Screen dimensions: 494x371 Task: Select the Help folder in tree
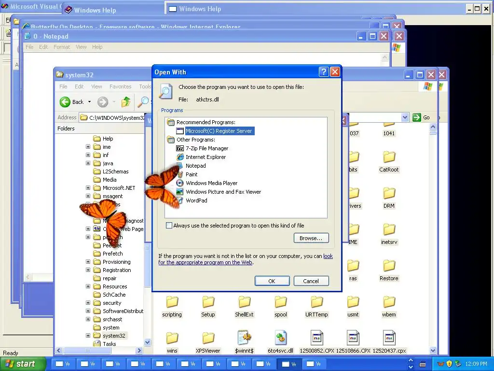point(103,139)
